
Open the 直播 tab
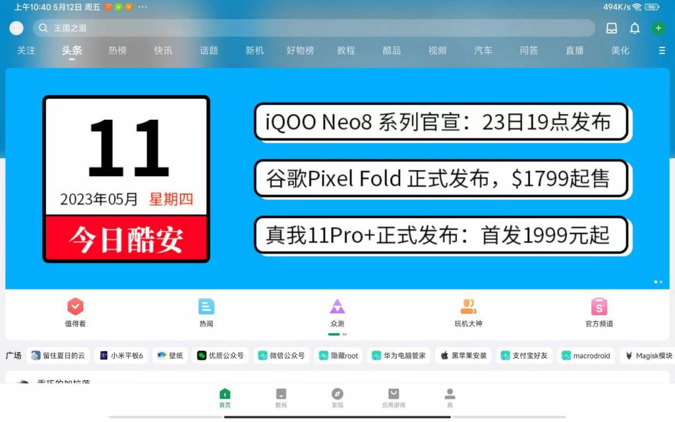click(x=575, y=51)
